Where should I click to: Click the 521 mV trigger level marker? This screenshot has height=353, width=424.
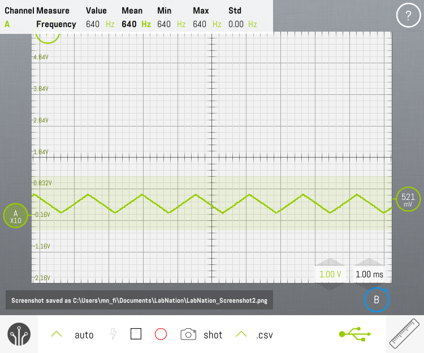(x=408, y=199)
